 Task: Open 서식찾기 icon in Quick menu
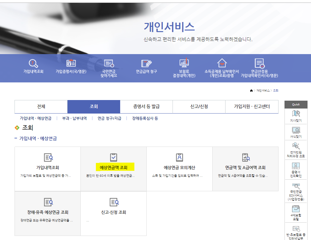tap(296, 130)
